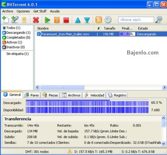This screenshot has width=167, height=155.
Task: Click the Add Torrent toolbar icon
Action: pyautogui.click(x=5, y=20)
